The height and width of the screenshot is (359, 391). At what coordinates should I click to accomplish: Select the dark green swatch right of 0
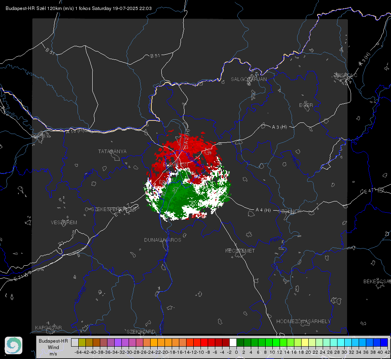coord(240,342)
